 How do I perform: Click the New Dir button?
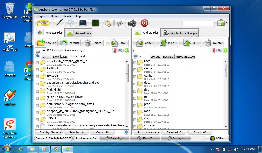tap(47, 43)
